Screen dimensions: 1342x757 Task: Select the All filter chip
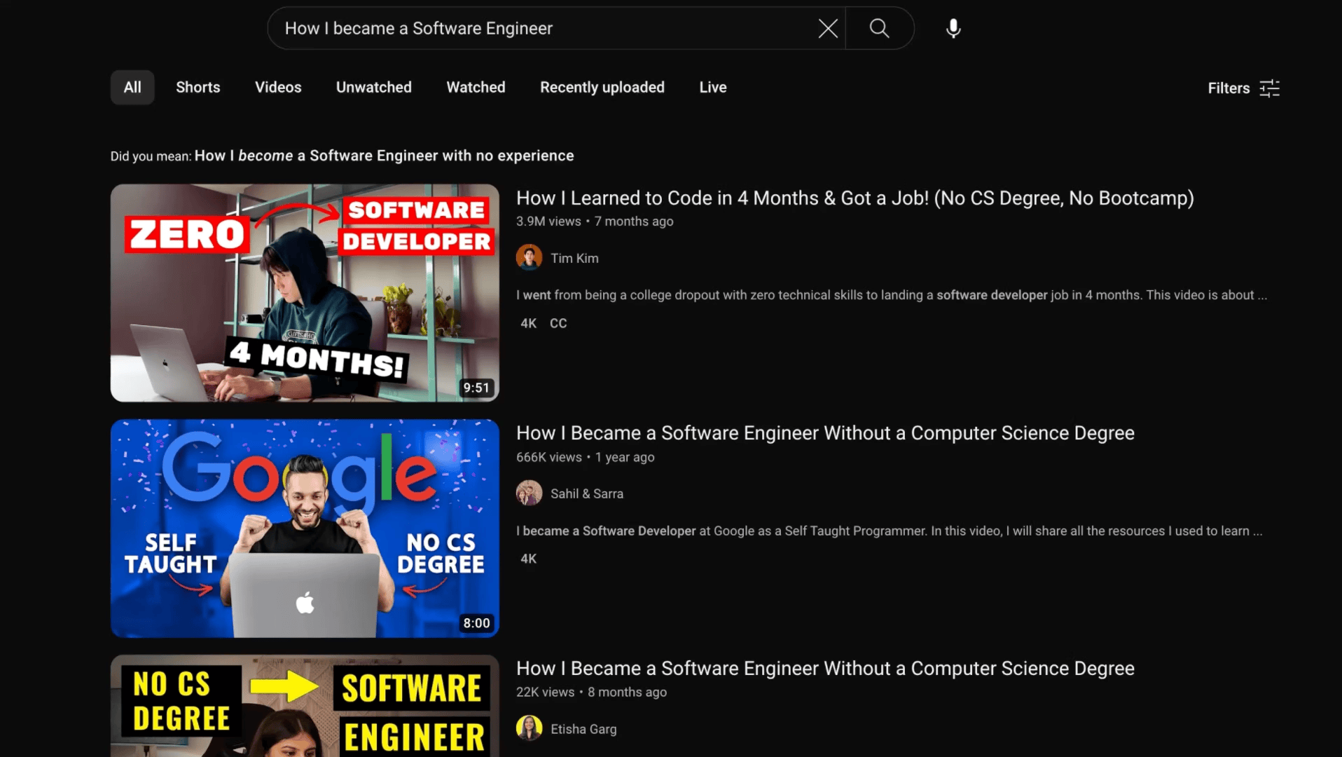pos(132,88)
